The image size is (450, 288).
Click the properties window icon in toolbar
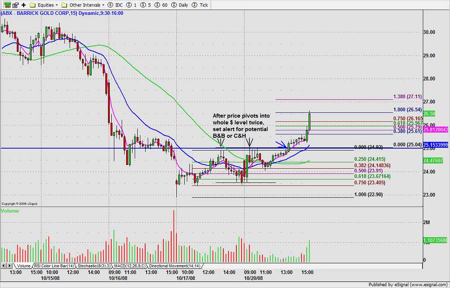15,5
